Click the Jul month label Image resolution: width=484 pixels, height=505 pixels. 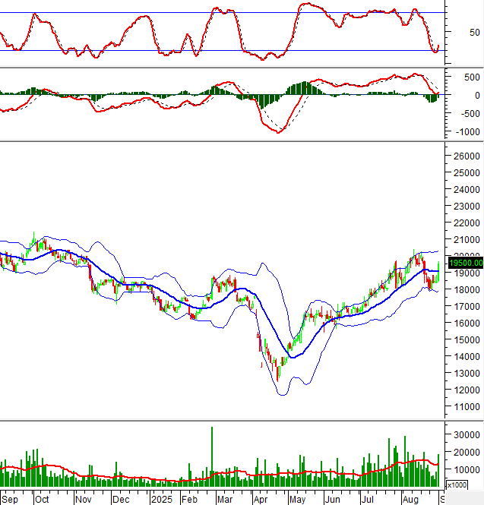(x=367, y=499)
